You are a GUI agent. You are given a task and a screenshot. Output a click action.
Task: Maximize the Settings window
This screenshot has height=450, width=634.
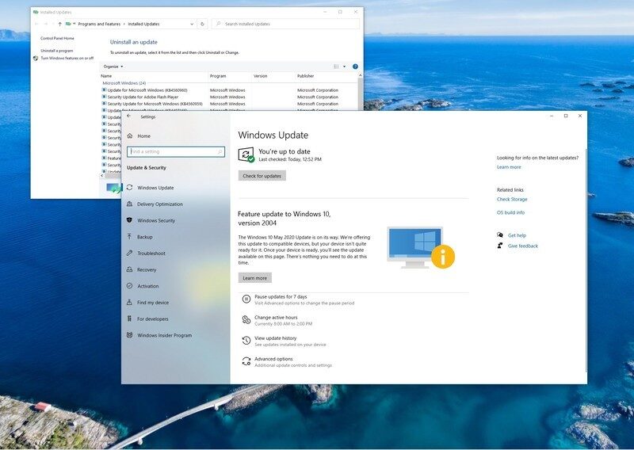(566, 116)
